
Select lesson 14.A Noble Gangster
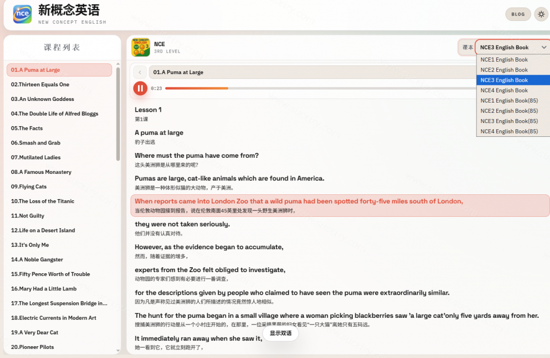pyautogui.click(x=59, y=259)
